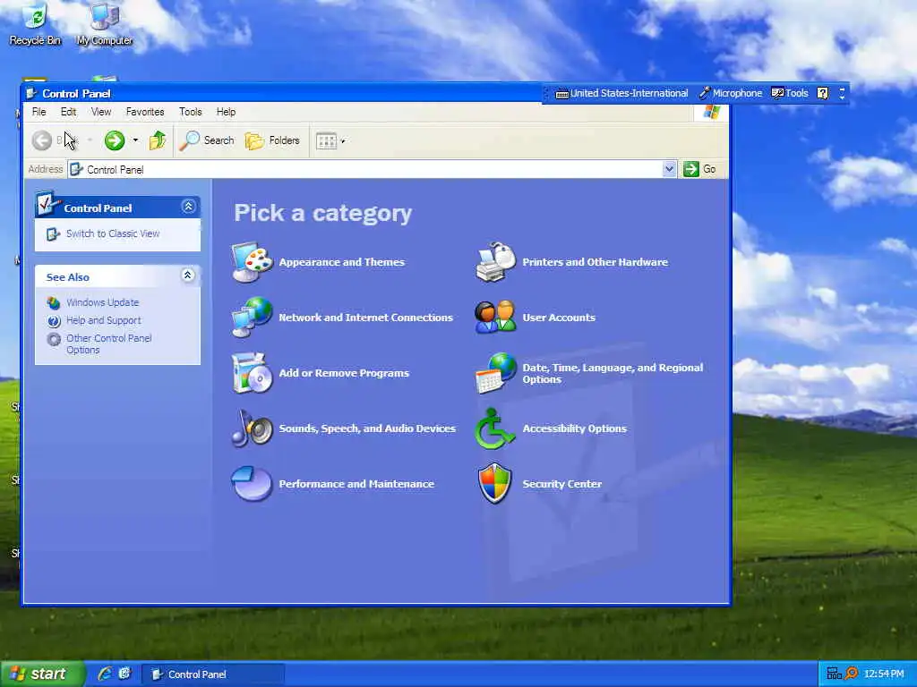Click the green Forward arrow button
Image resolution: width=917 pixels, height=687 pixels.
click(115, 140)
